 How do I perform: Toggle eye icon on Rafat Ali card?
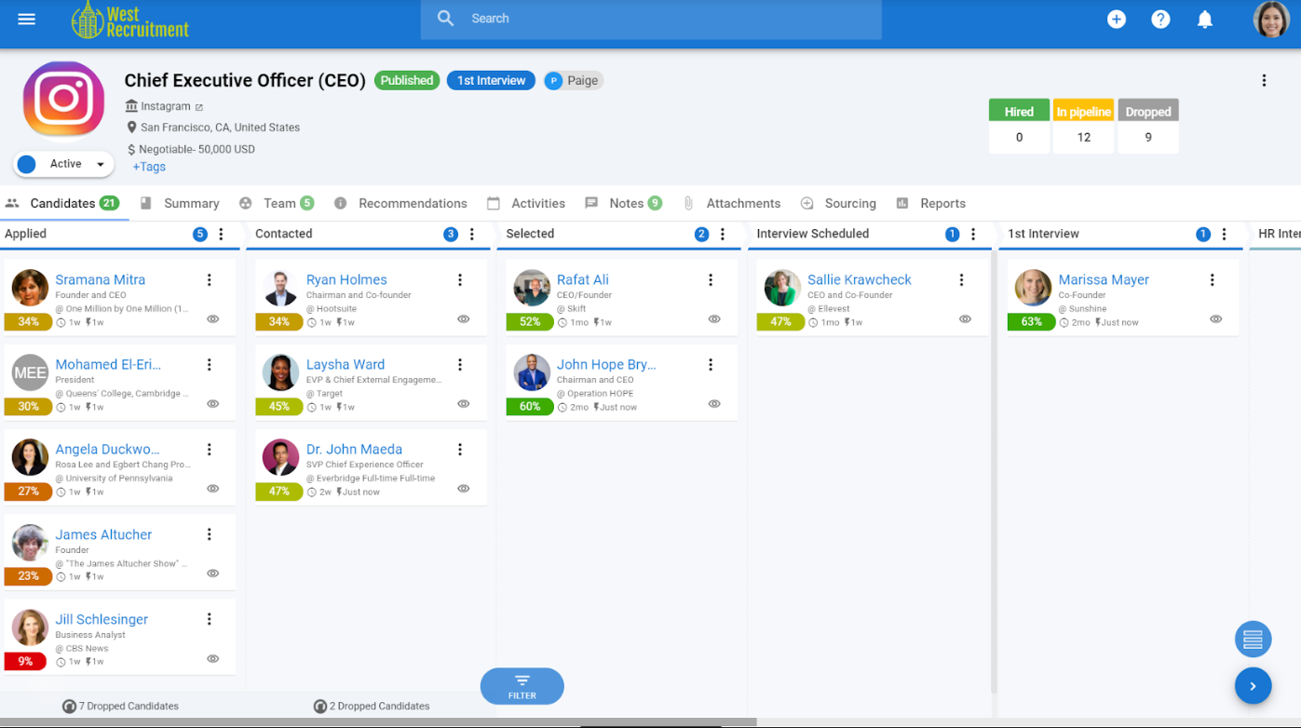point(714,319)
